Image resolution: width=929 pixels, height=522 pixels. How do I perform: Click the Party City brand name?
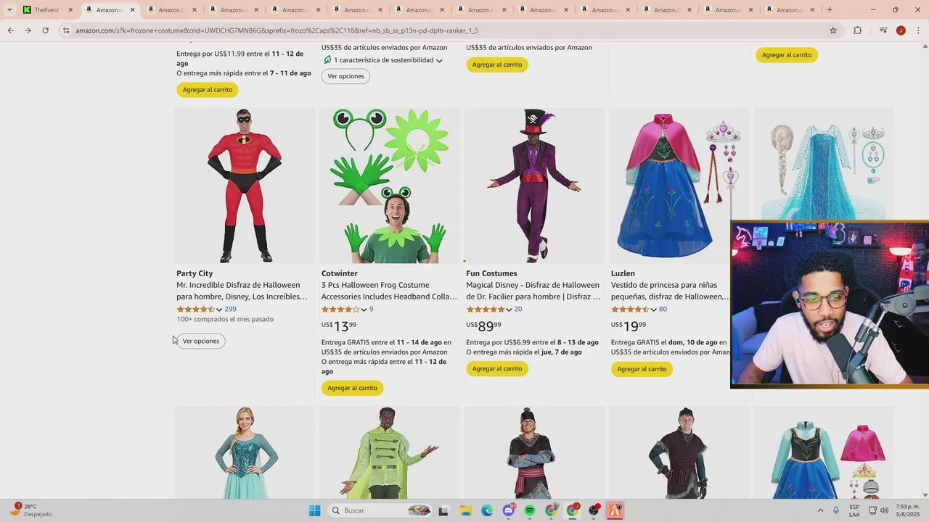coord(195,273)
